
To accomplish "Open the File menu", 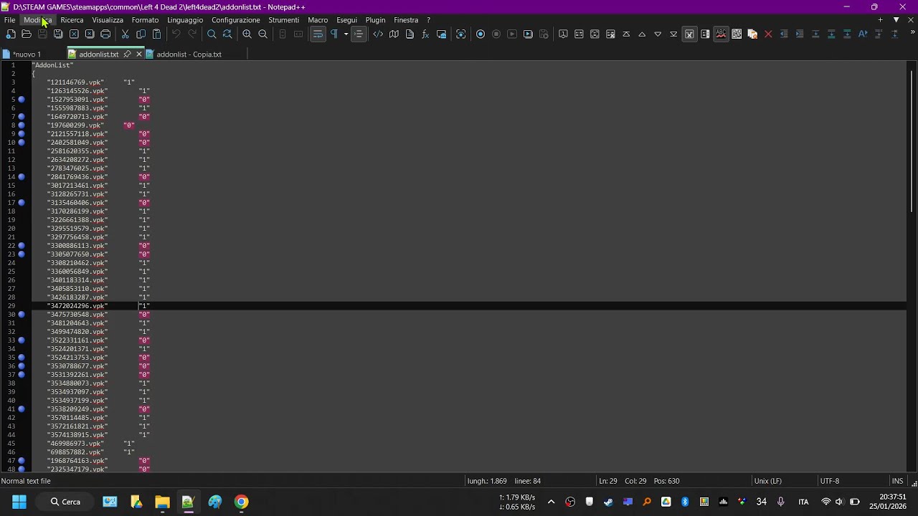I will coord(10,20).
